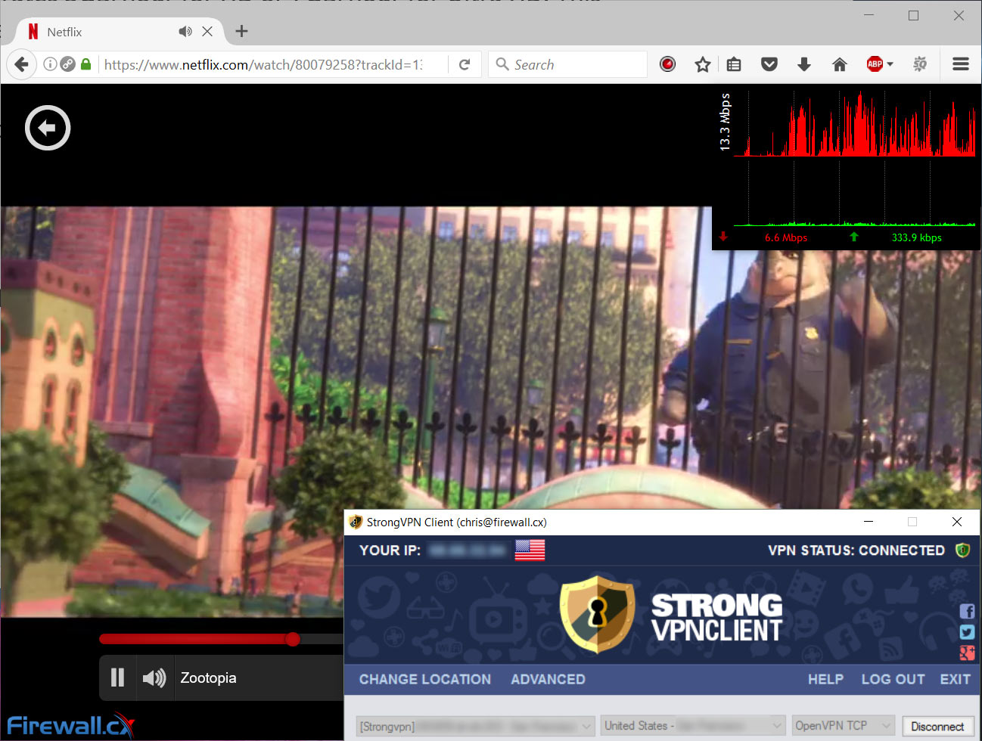982x741 pixels.
Task: Open the ADVANCED menu in StrongVPN
Action: tap(548, 679)
